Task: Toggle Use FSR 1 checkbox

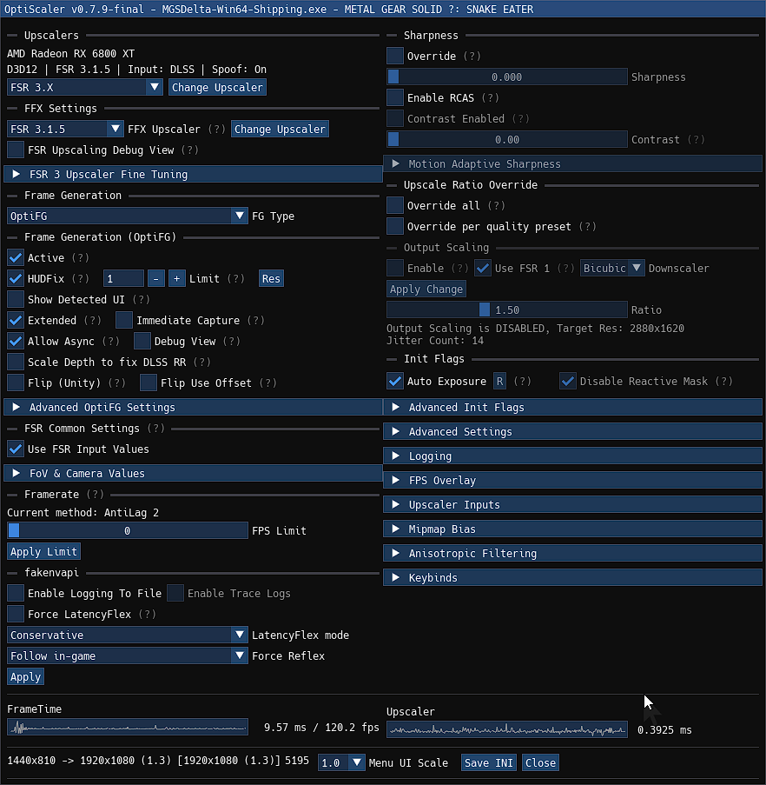Action: pyautogui.click(x=483, y=268)
